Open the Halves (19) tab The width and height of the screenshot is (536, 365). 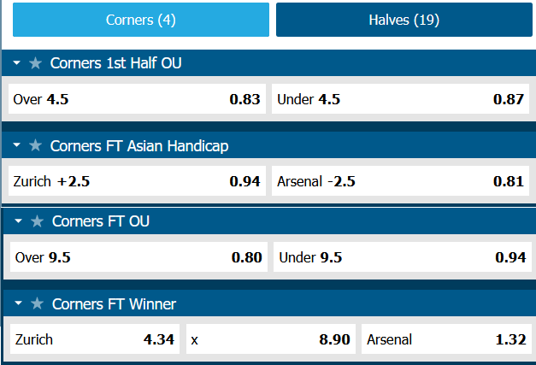point(403,20)
